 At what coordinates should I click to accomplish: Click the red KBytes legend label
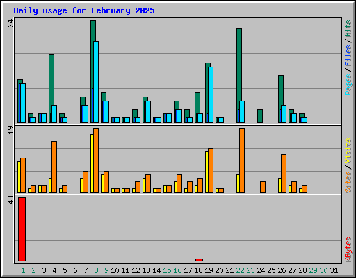[x=348, y=250]
